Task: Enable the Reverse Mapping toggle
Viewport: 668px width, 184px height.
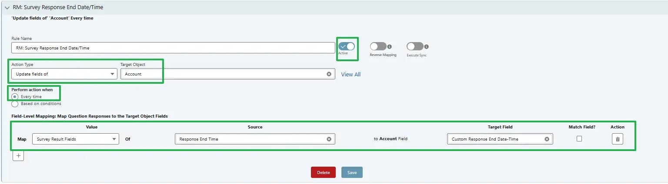Action: [378, 46]
